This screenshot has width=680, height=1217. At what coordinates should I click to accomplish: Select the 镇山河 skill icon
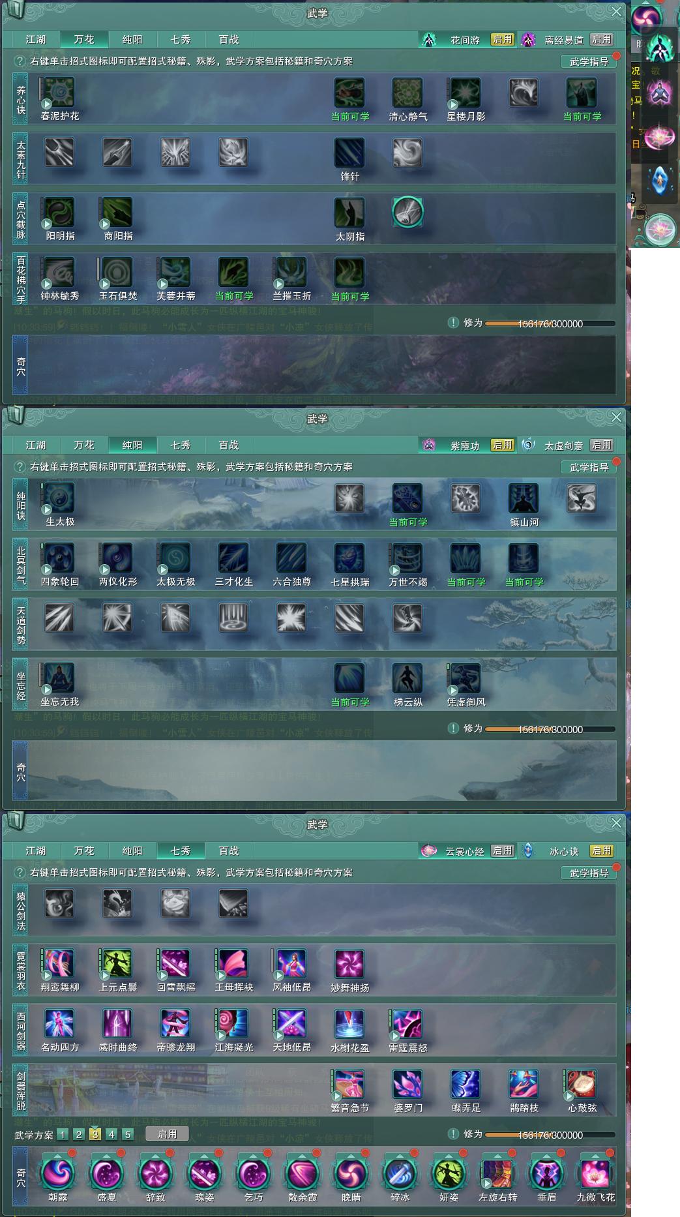[x=524, y=498]
